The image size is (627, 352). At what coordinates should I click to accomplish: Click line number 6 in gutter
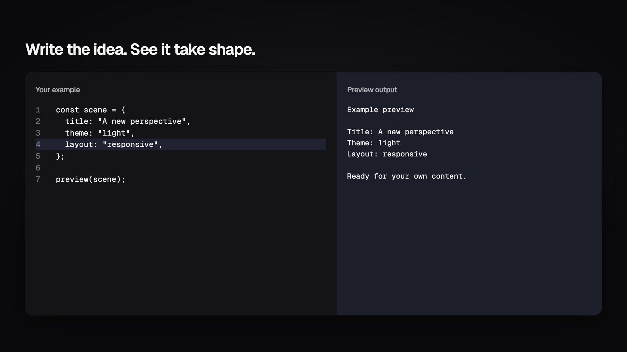pyautogui.click(x=38, y=168)
